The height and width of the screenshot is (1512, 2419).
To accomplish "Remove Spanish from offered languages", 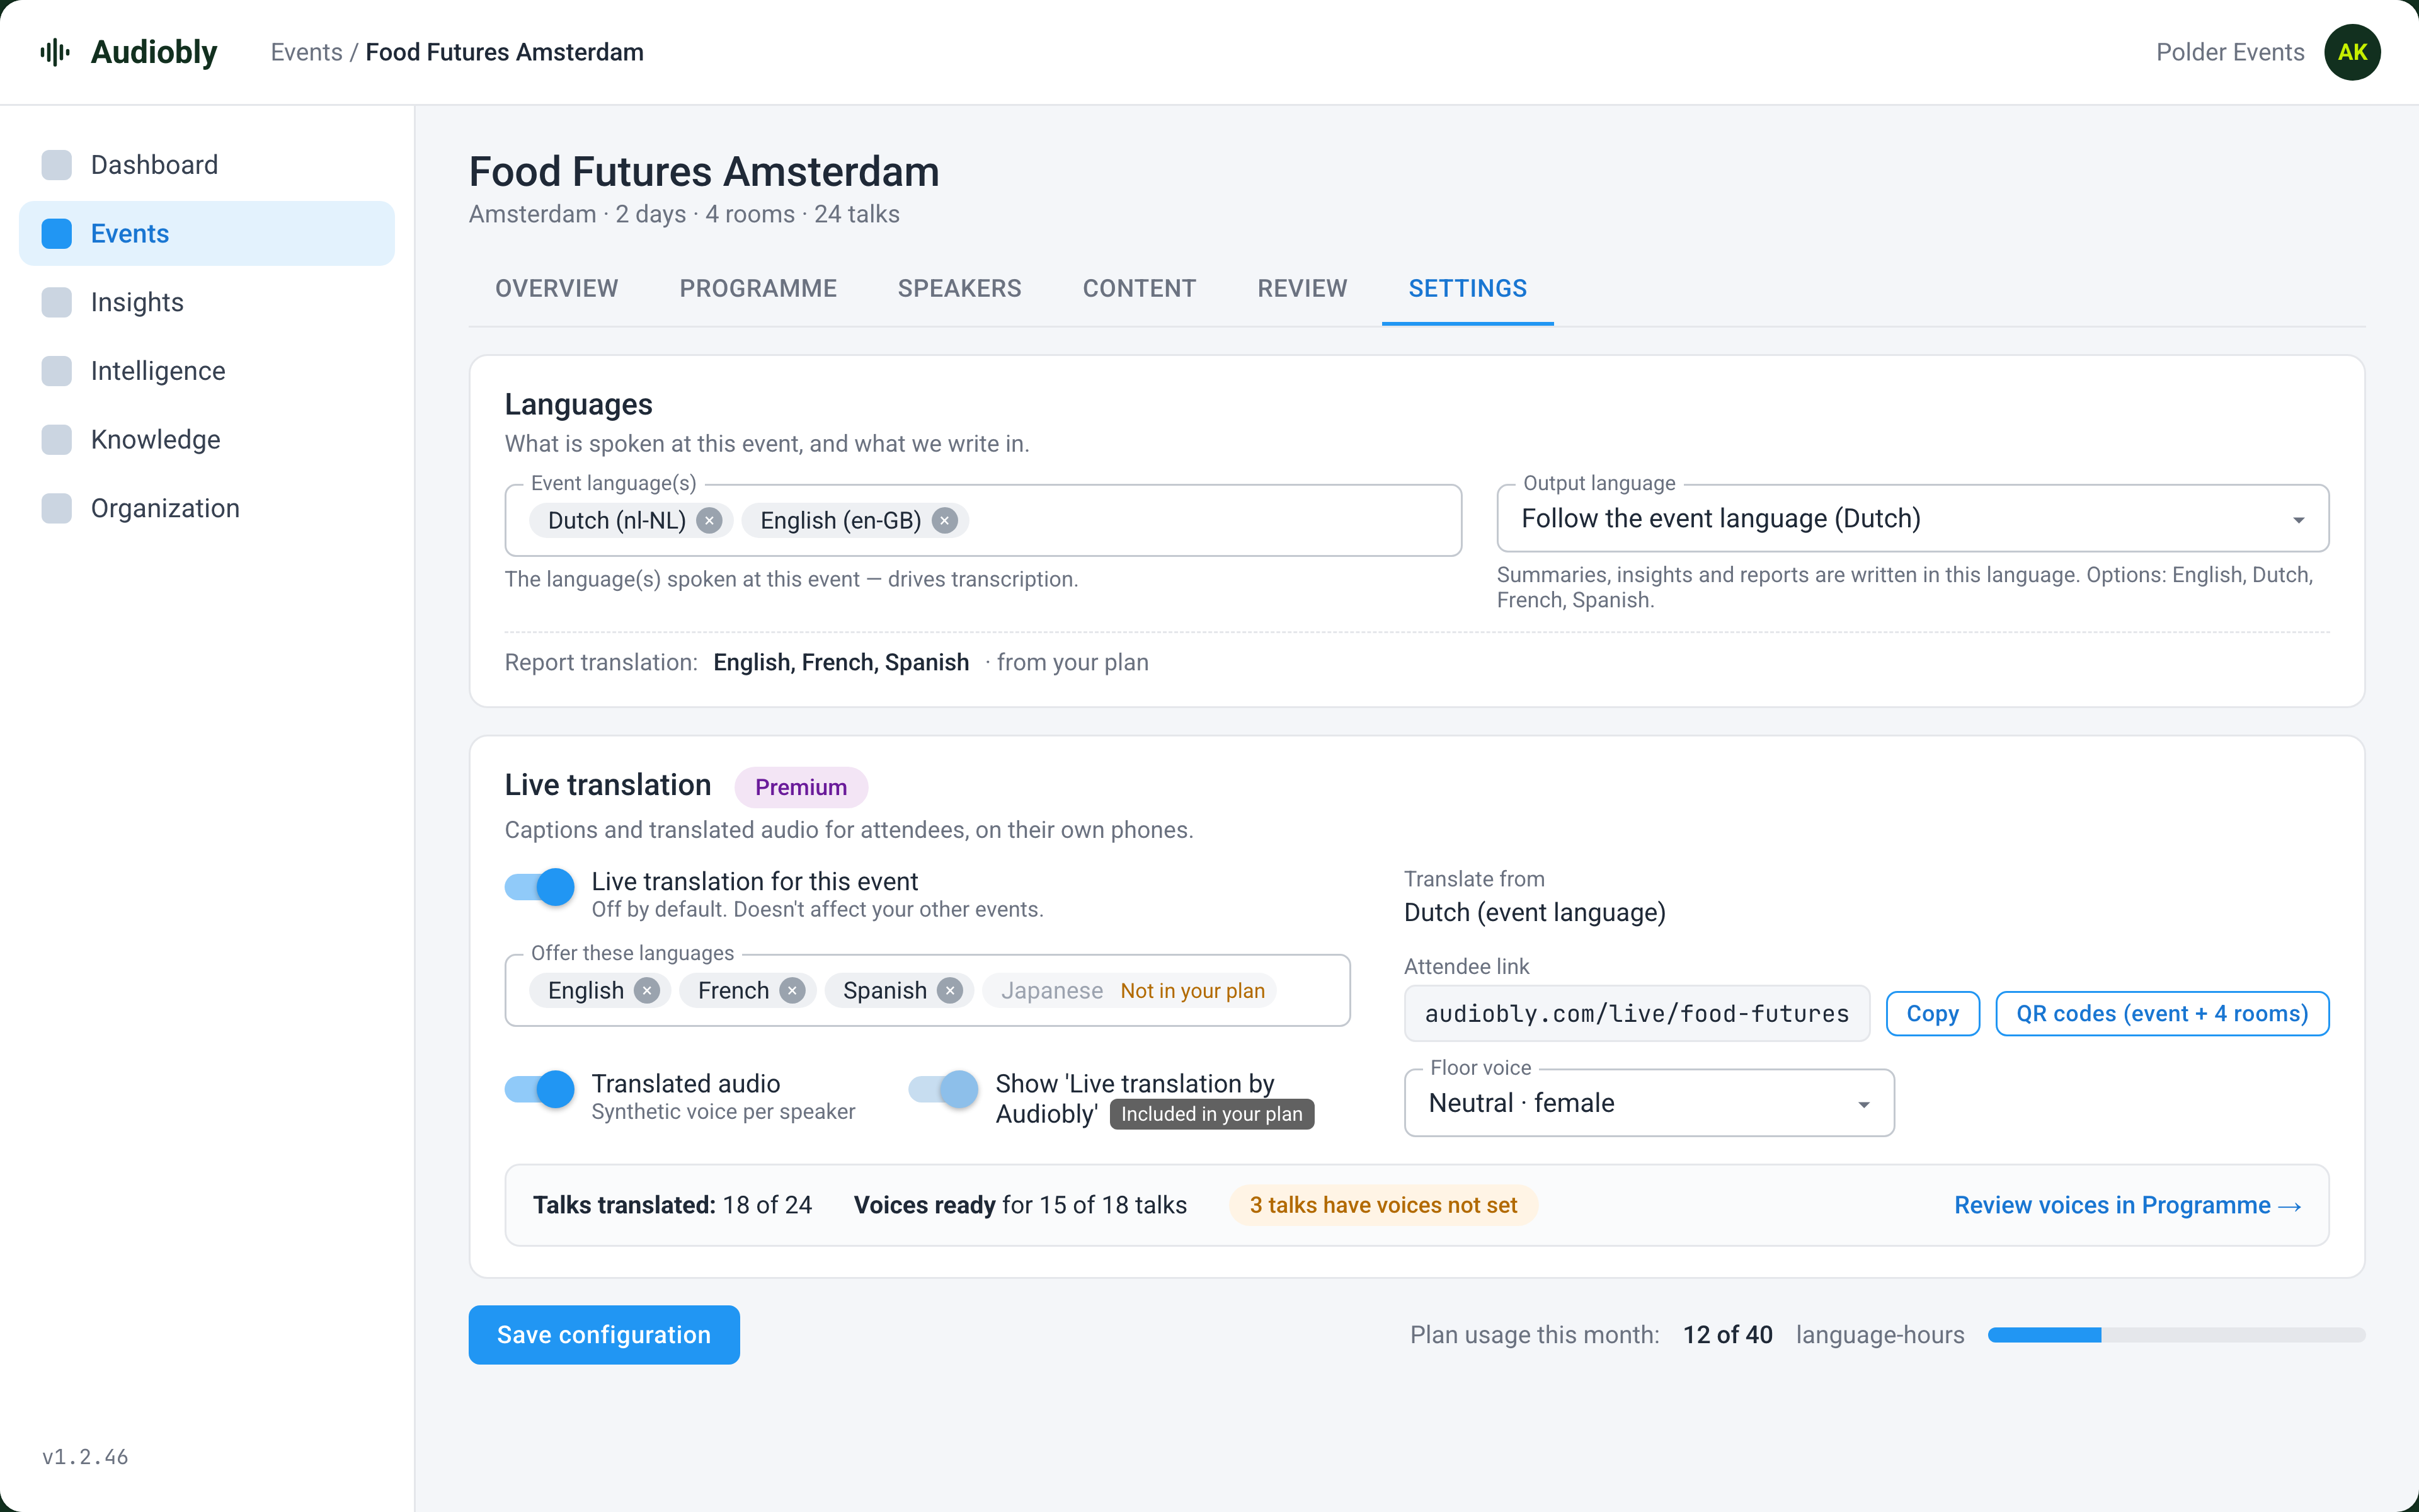I will pos(949,990).
